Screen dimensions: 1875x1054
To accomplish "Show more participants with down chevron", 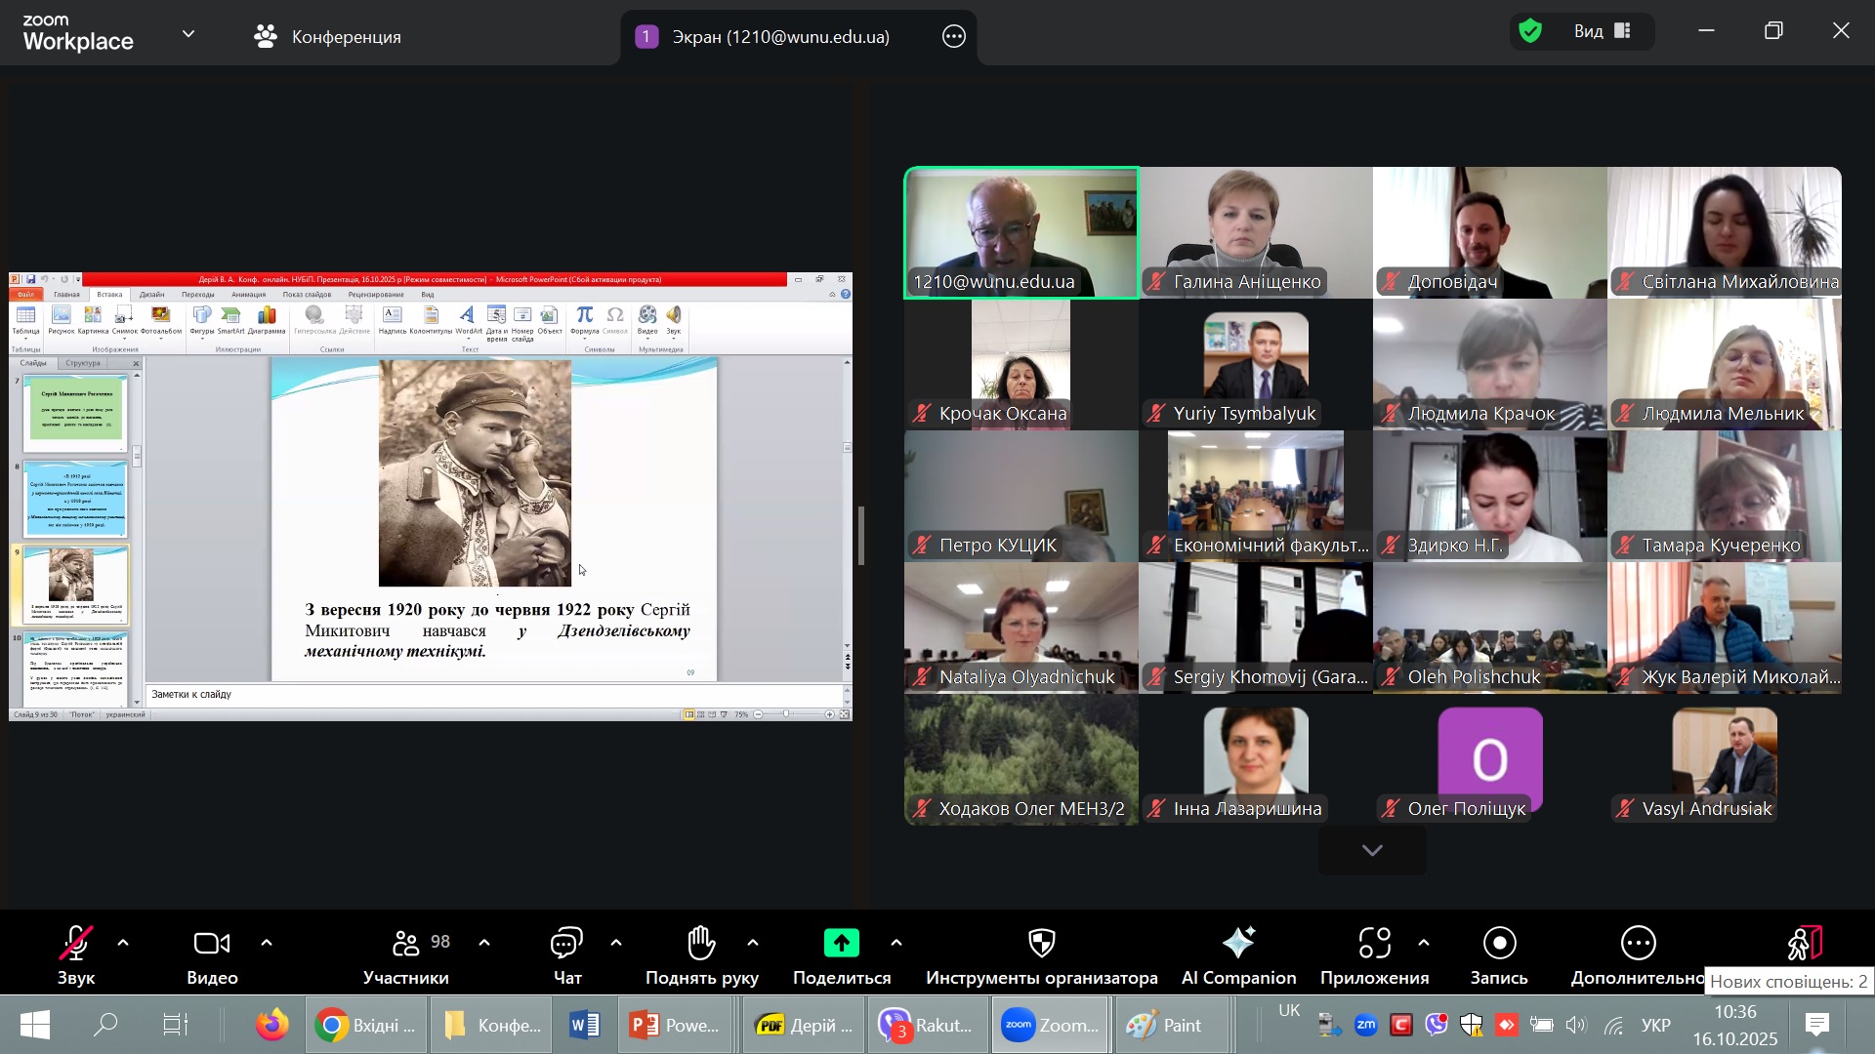I will pos(1371,851).
